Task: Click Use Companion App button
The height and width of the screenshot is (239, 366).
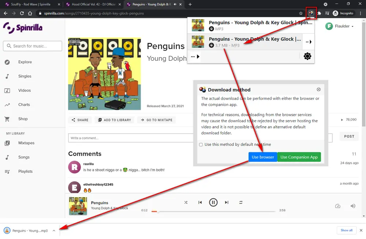Action: click(299, 157)
